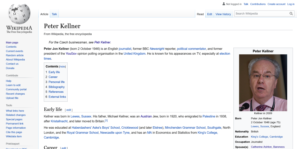Open Catherine Ashton, Baroness spouse link
Screen dimensions: 297x149
click(x=268, y=147)
